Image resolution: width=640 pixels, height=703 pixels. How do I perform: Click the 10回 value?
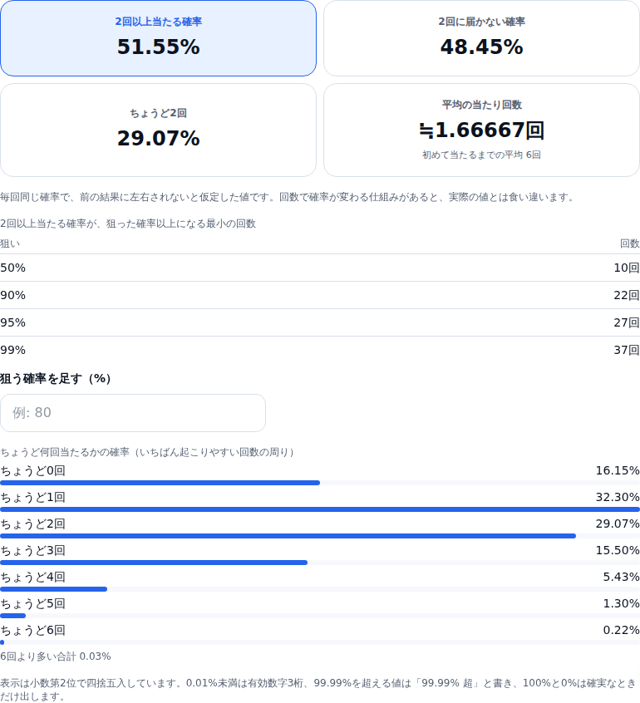(627, 268)
